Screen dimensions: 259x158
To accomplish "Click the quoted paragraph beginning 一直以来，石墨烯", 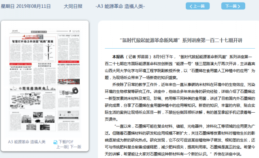I will tap(180, 140).
